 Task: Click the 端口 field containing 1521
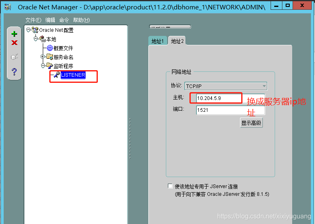(230, 110)
